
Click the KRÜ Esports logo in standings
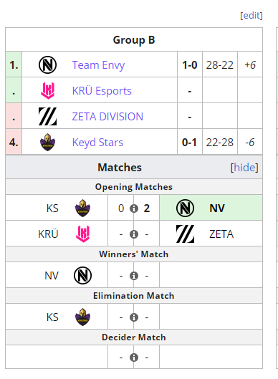[x=47, y=91]
